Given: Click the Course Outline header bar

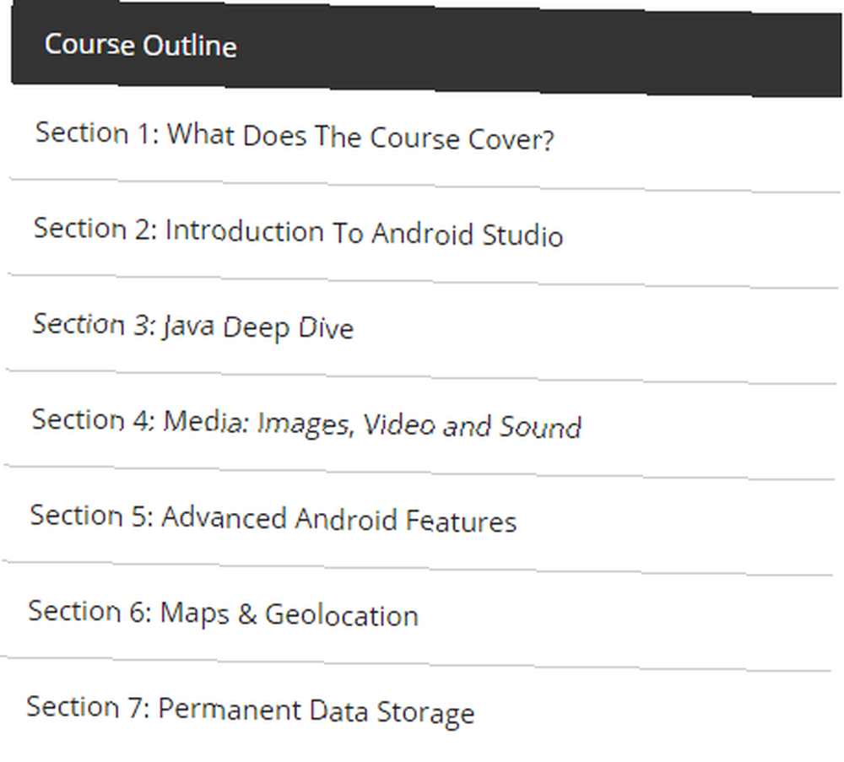Looking at the screenshot, I should (x=426, y=48).
